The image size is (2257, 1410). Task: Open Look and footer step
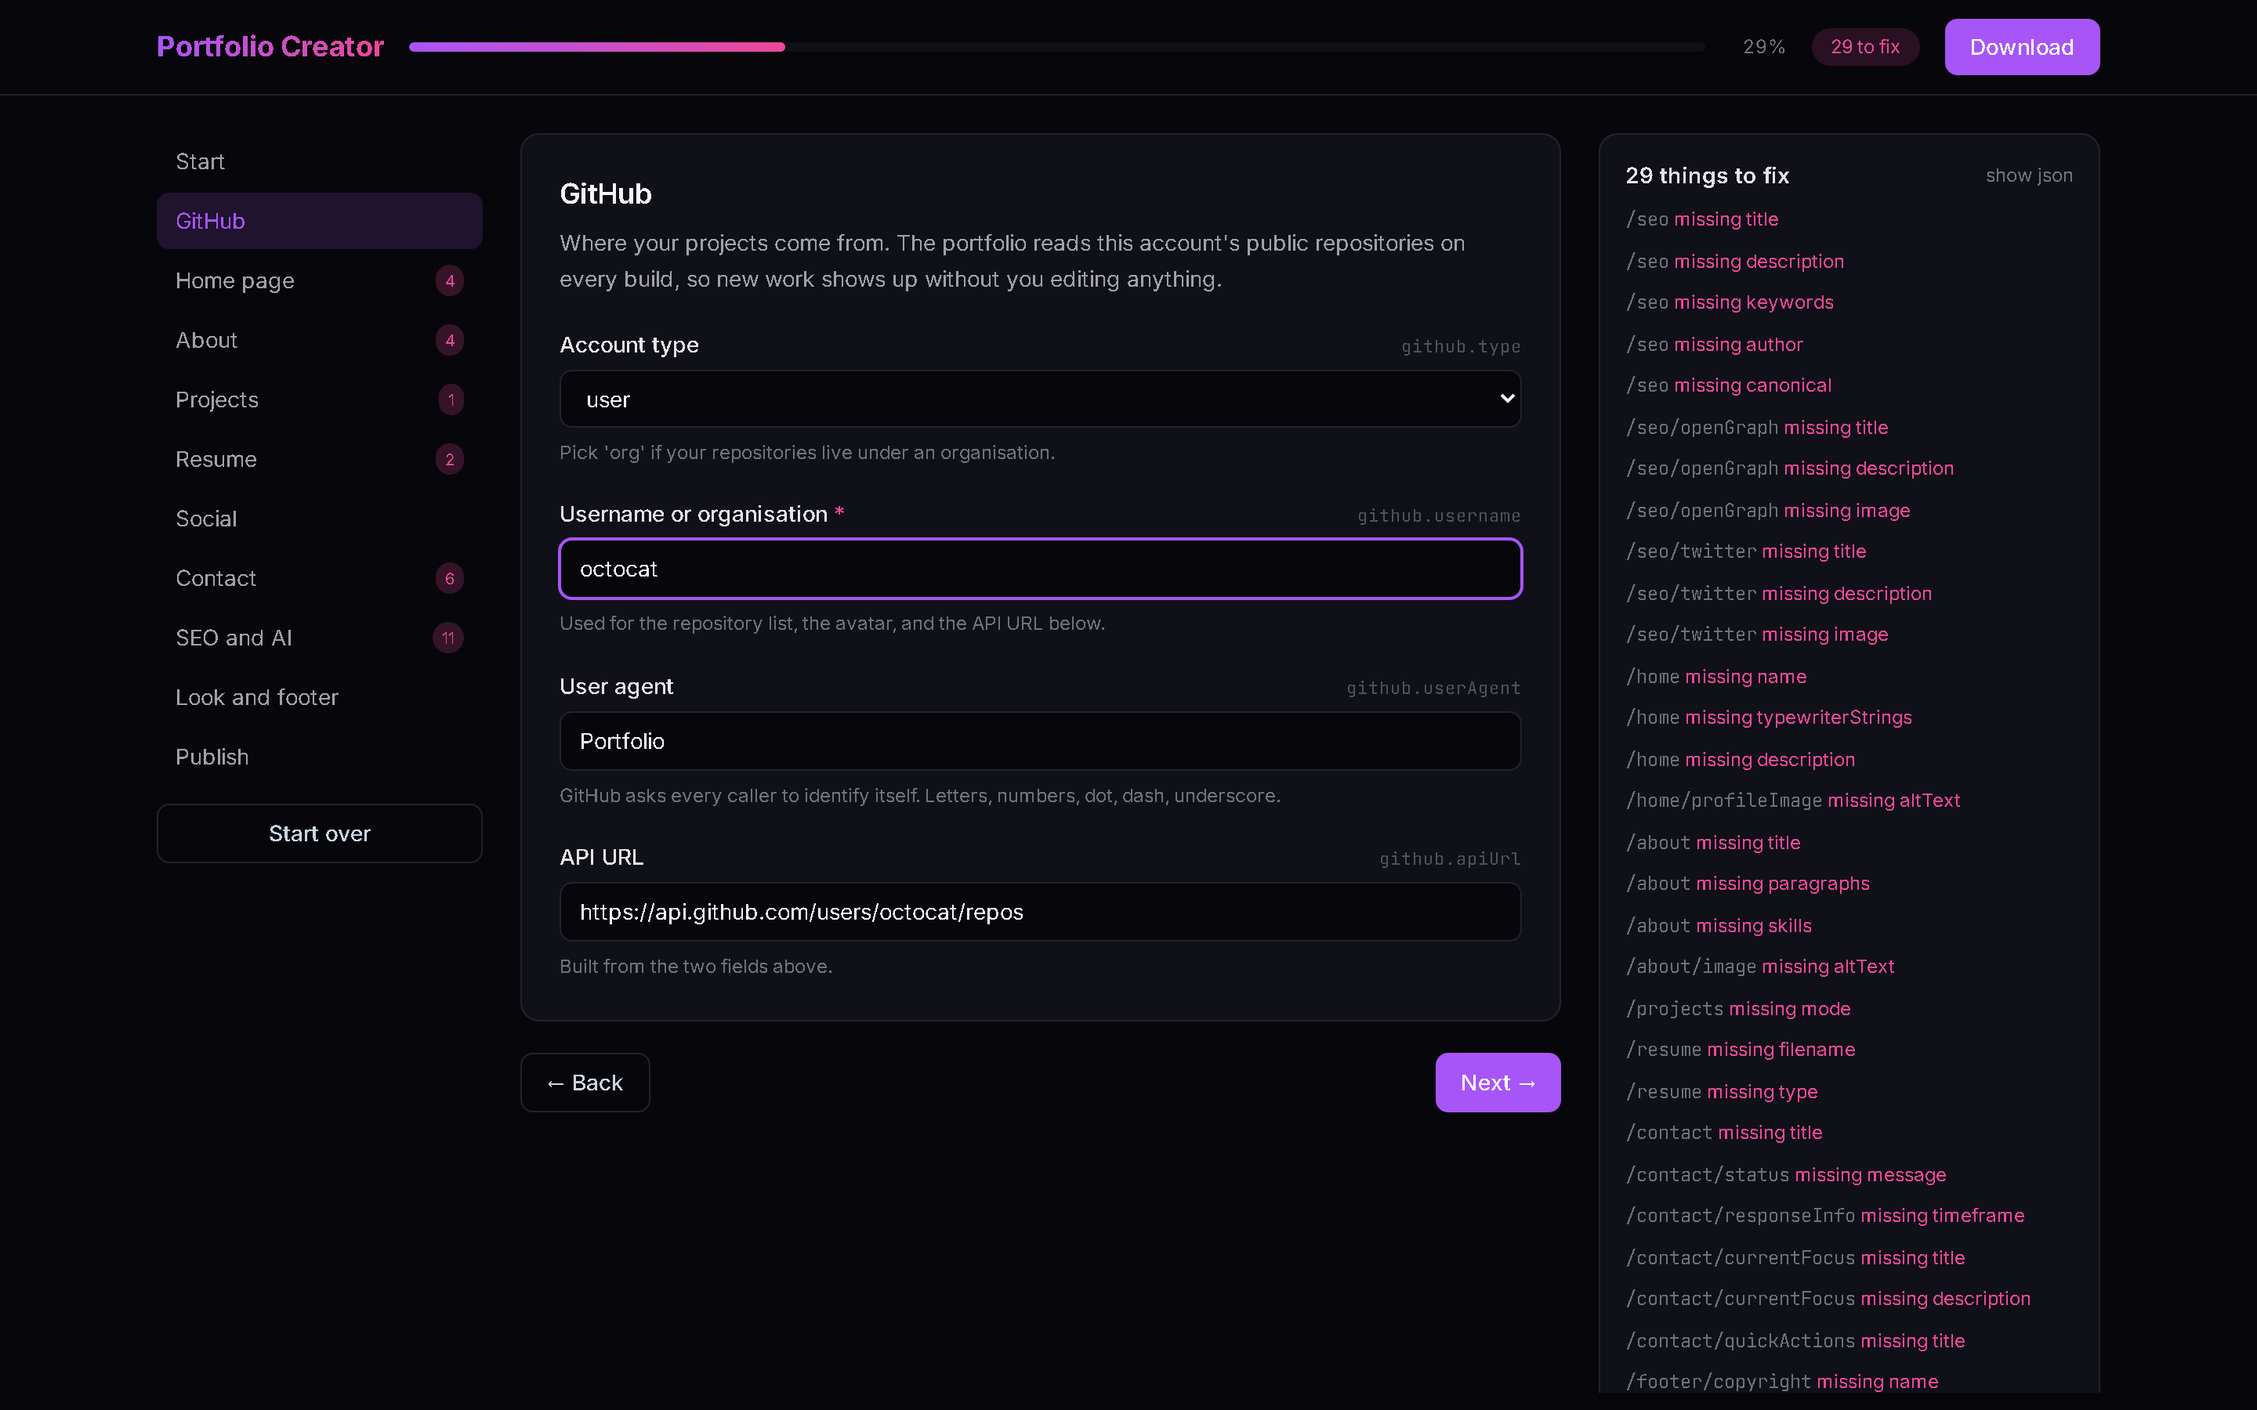pyautogui.click(x=319, y=697)
